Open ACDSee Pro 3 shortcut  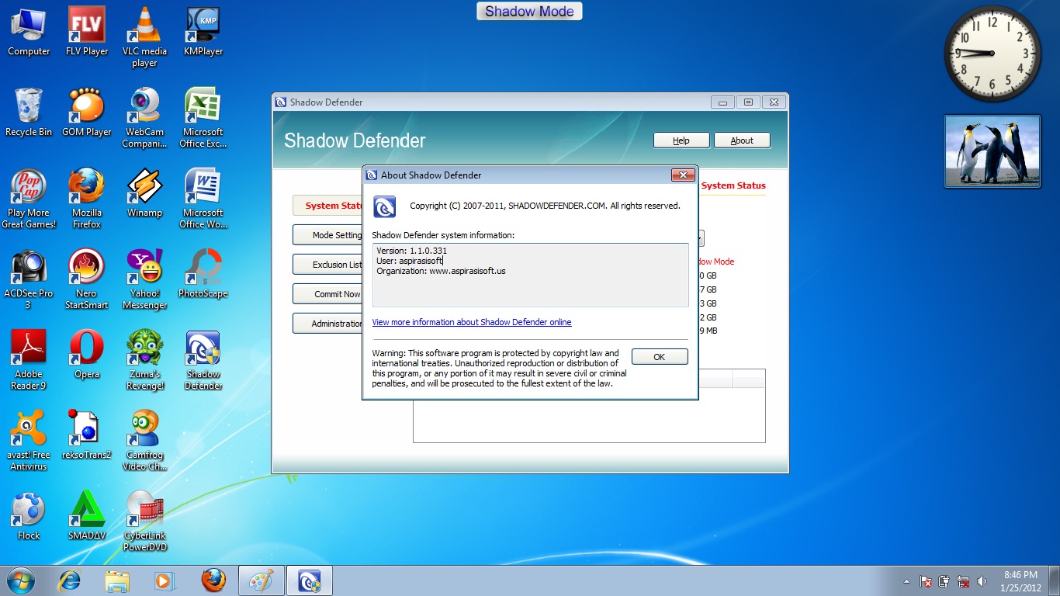pos(29,279)
